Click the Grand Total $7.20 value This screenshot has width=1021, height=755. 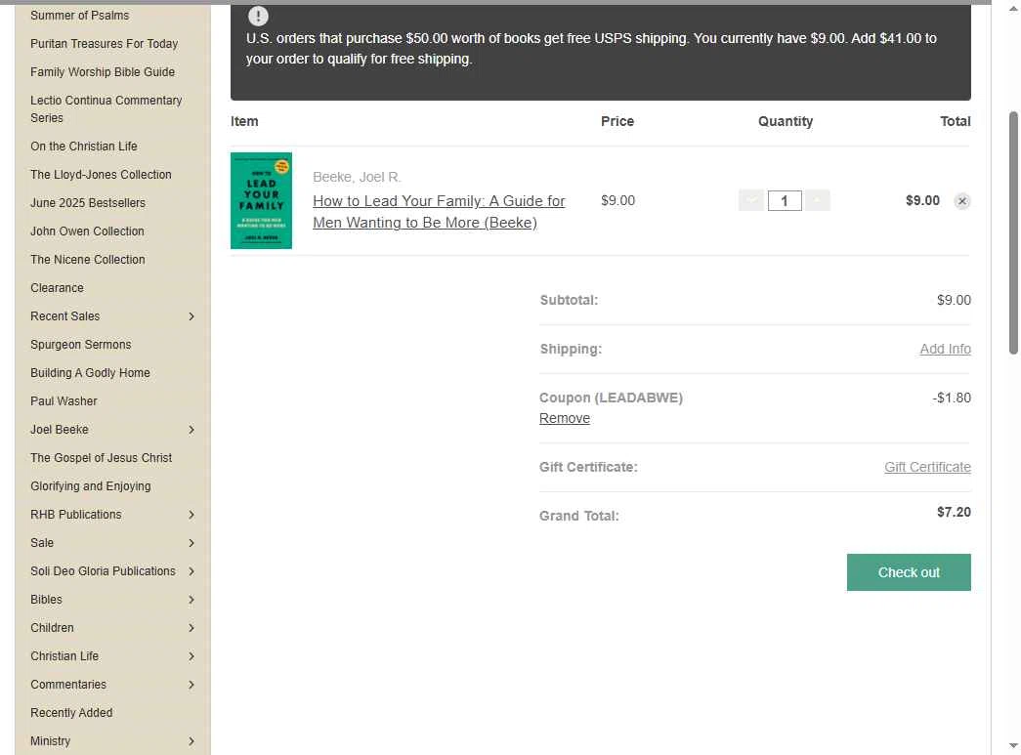coord(954,512)
